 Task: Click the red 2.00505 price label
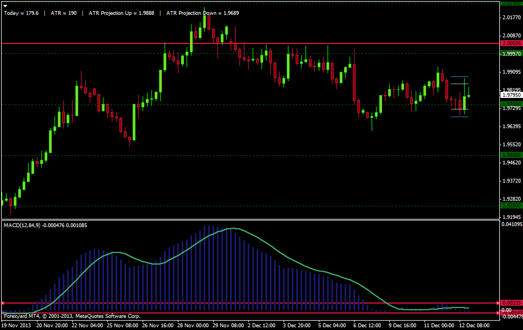click(511, 43)
